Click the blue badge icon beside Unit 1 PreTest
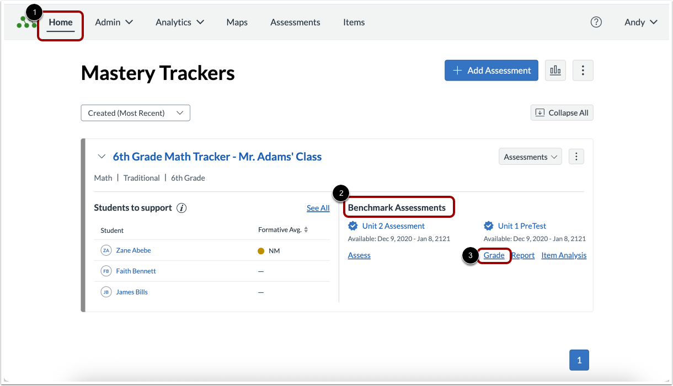The image size is (673, 386). (488, 226)
